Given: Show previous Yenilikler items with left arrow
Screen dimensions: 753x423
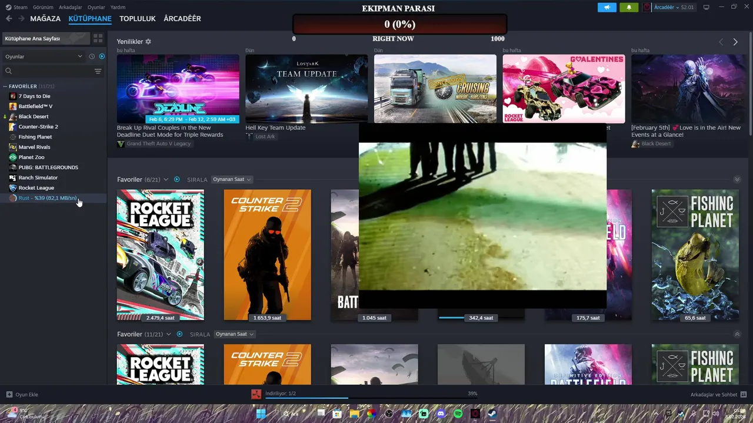Looking at the screenshot, I should tap(721, 42).
